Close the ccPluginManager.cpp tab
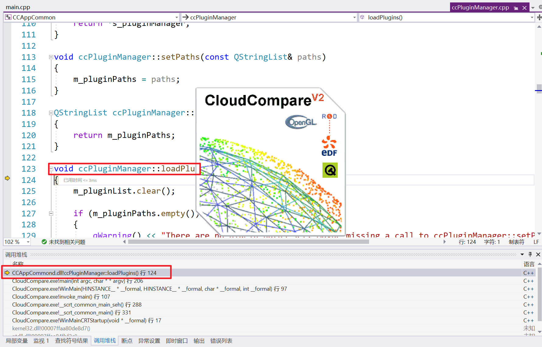This screenshot has width=542, height=347. [524, 8]
